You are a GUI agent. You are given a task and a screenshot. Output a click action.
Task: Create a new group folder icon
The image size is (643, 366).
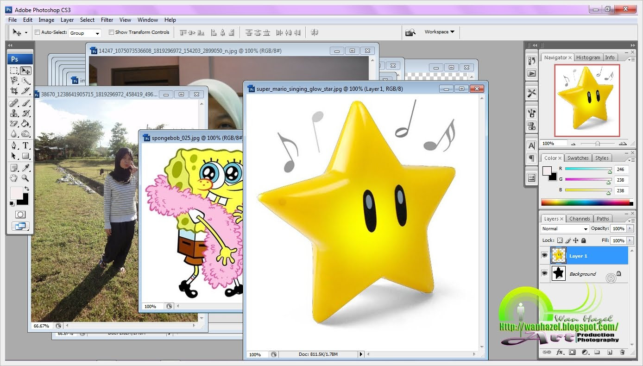tap(597, 352)
